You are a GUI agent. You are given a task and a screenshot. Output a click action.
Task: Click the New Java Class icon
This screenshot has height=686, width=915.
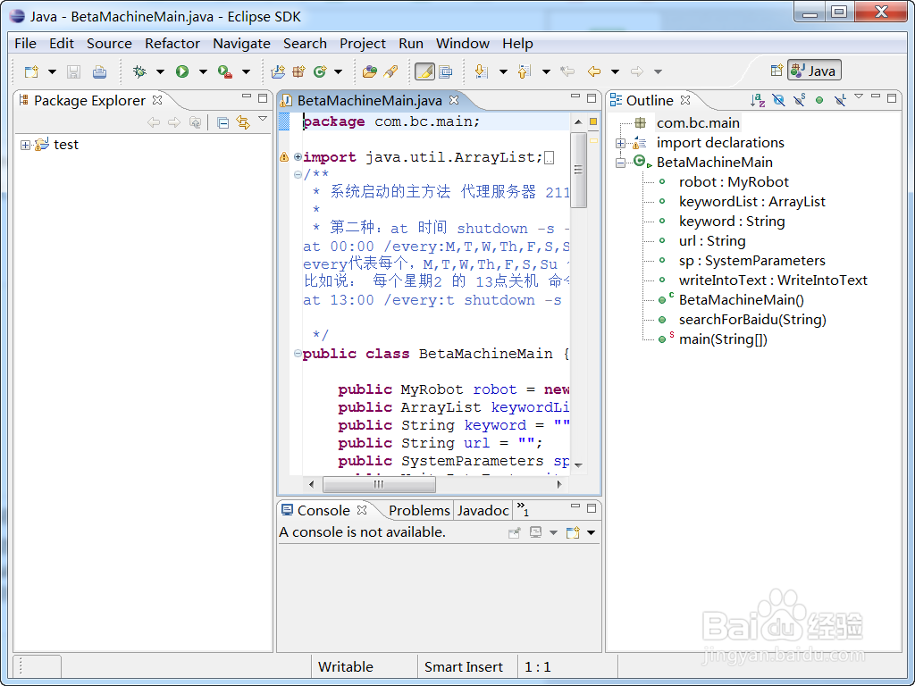[319, 71]
